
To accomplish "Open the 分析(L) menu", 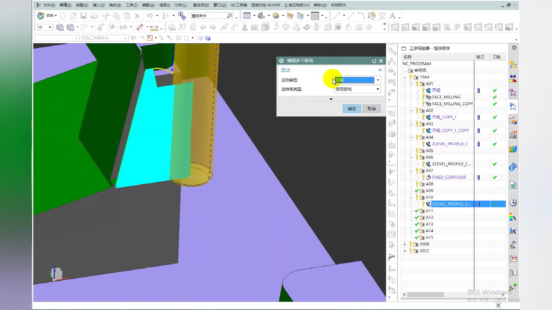I will click(181, 5).
